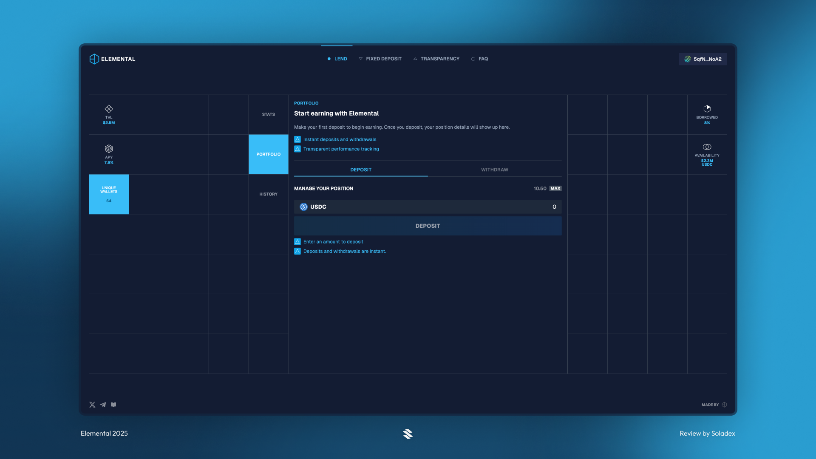Viewport: 816px width, 459px height.
Task: Click the X (Twitter) icon in footer
Action: (x=92, y=405)
